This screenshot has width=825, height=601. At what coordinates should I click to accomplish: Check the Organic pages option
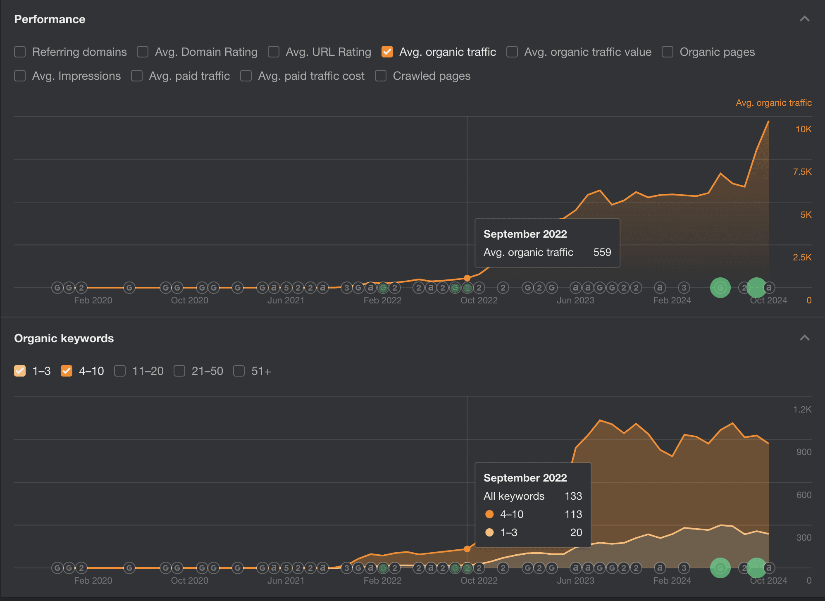coord(668,52)
